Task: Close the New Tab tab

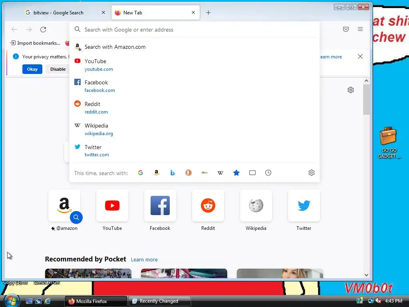Action: [x=193, y=12]
